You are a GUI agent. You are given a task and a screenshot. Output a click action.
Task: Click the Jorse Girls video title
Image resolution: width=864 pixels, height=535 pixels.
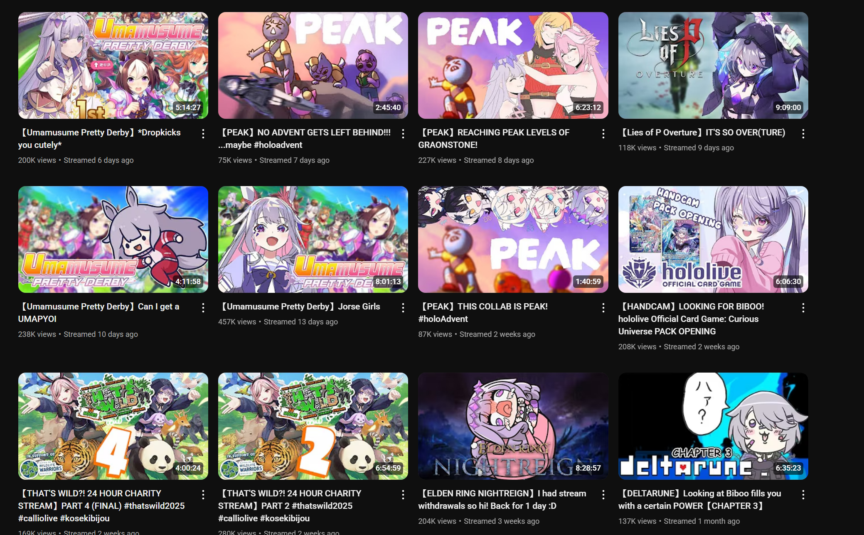click(x=299, y=307)
